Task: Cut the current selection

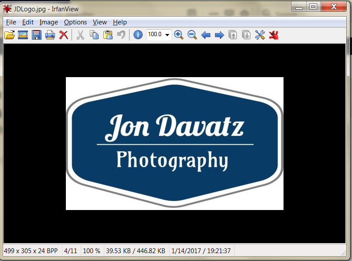Action: pos(80,35)
